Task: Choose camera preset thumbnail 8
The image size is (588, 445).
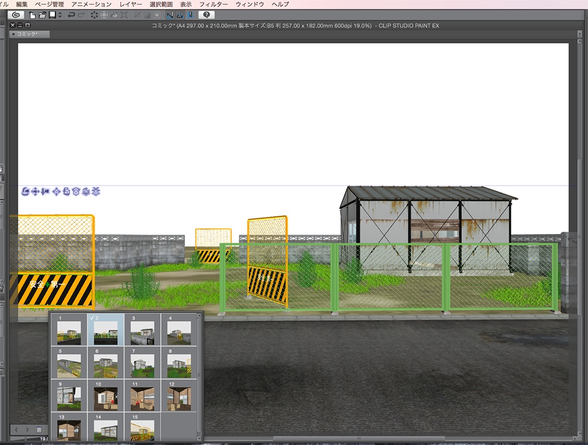Action: pyautogui.click(x=179, y=363)
